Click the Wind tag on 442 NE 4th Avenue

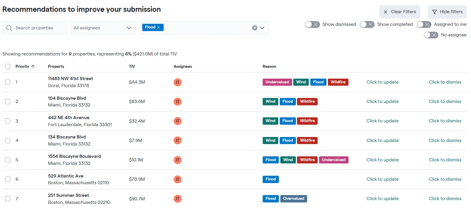[x=270, y=121]
